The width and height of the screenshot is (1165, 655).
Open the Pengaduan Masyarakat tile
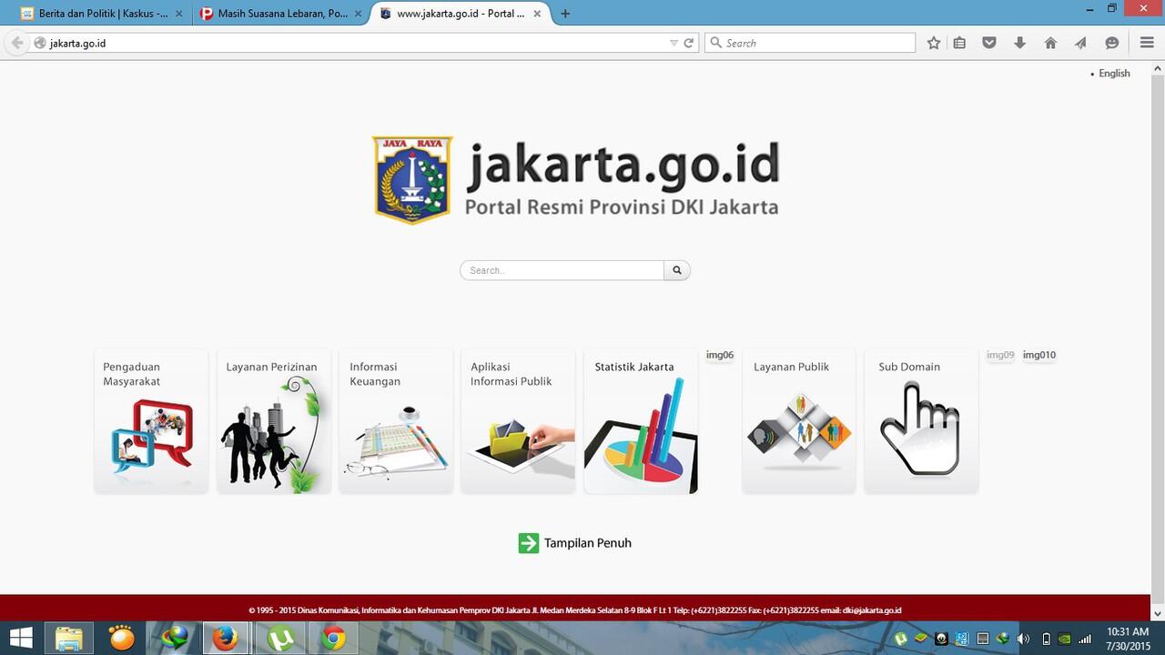point(151,421)
